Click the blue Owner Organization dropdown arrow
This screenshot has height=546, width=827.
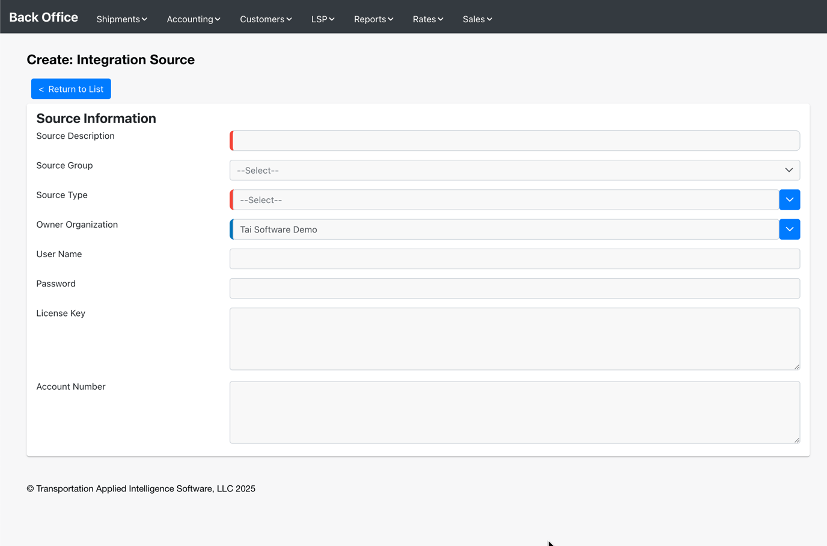tap(789, 229)
